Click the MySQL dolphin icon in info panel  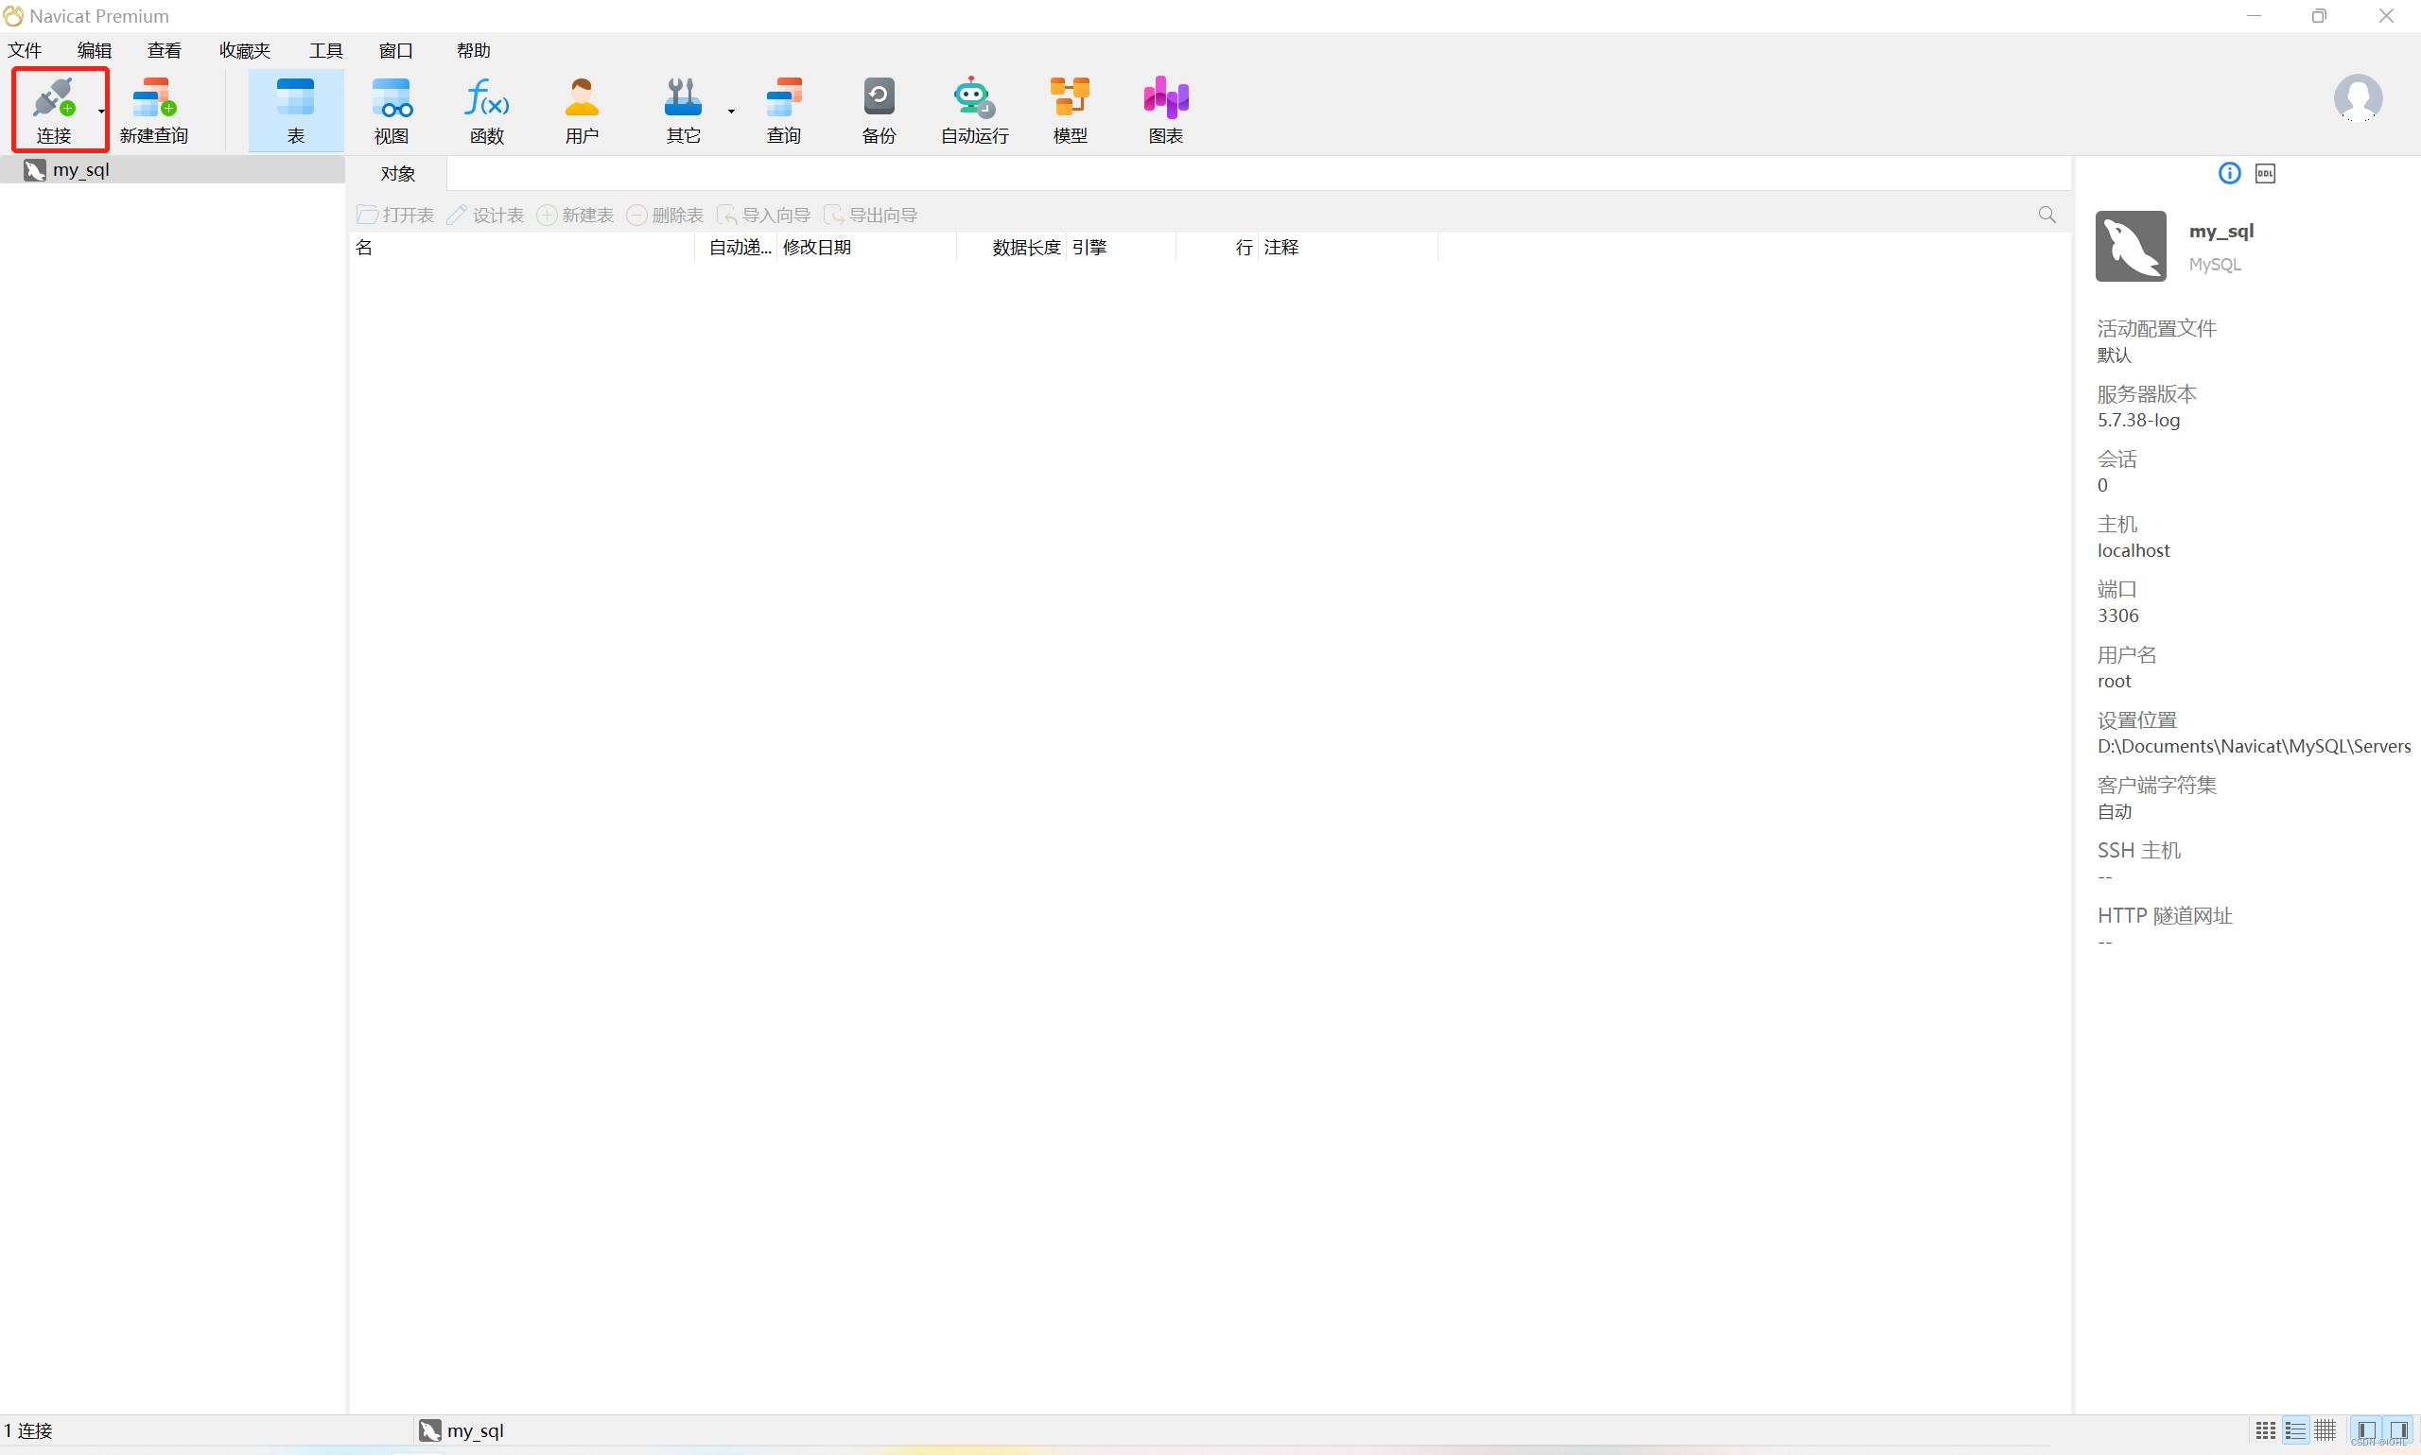click(2130, 246)
